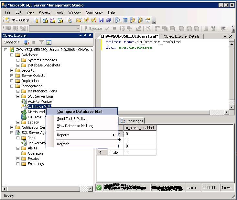Screen dimensions: 237x200
Task: Click the New Query toolbar button
Action: (17, 20)
